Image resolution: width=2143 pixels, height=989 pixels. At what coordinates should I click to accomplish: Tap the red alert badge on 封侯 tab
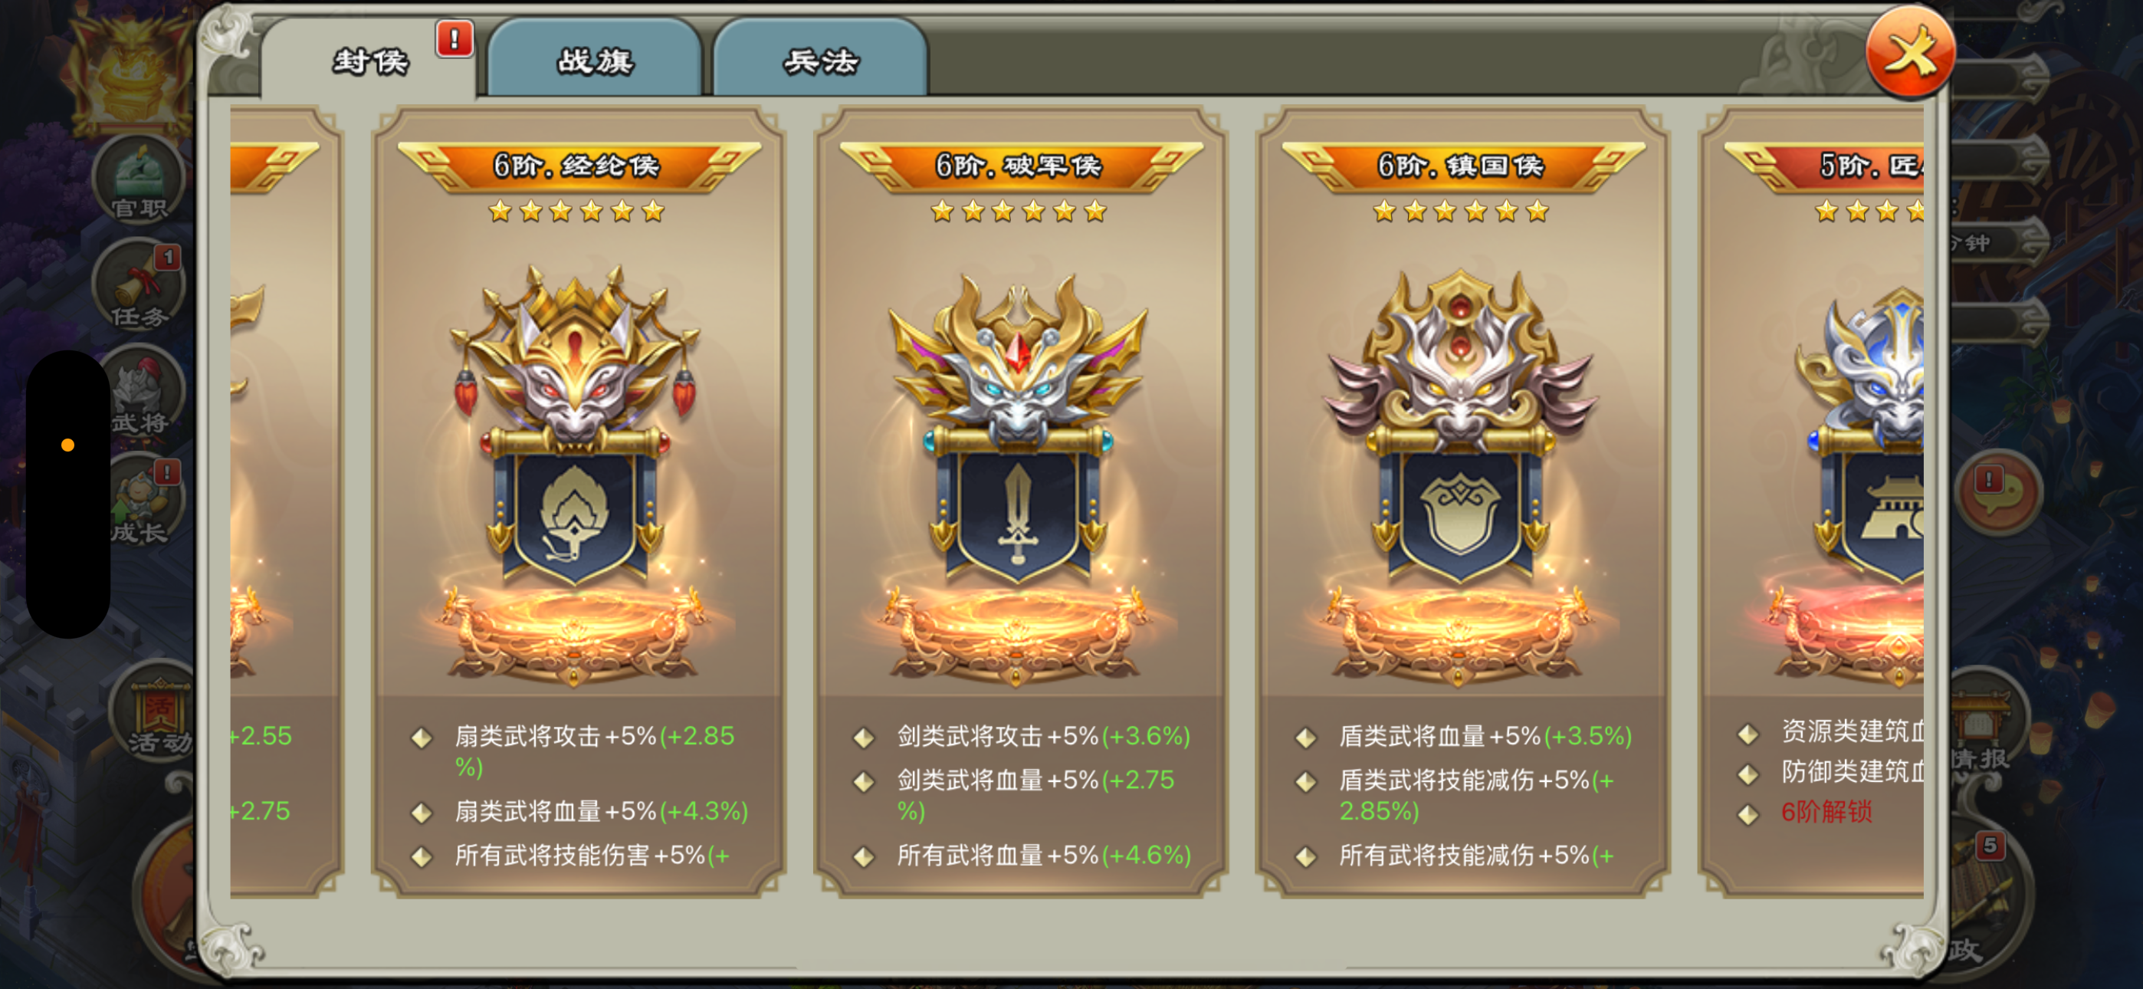(x=455, y=39)
